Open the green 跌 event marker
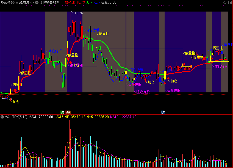Screen dimensions: 233x168 [x=62, y=112]
